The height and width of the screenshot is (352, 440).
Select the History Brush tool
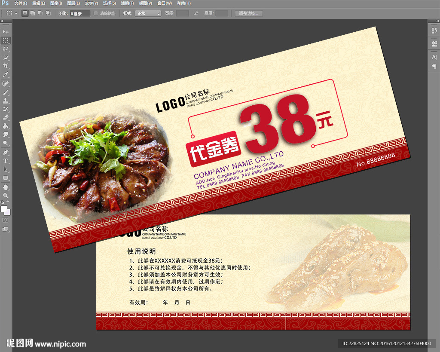pyautogui.click(x=5, y=109)
